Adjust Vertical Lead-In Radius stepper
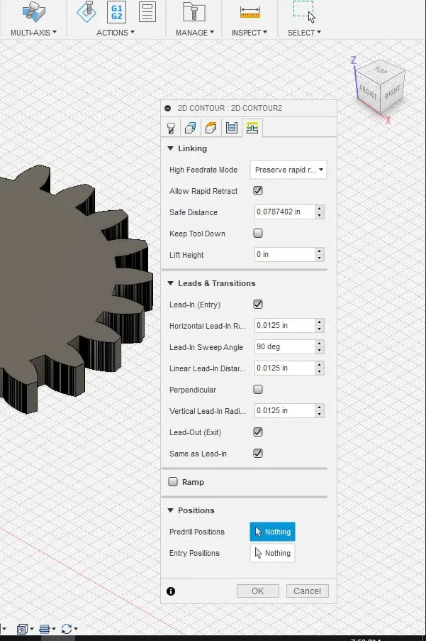This screenshot has height=641, width=426. pos(320,410)
